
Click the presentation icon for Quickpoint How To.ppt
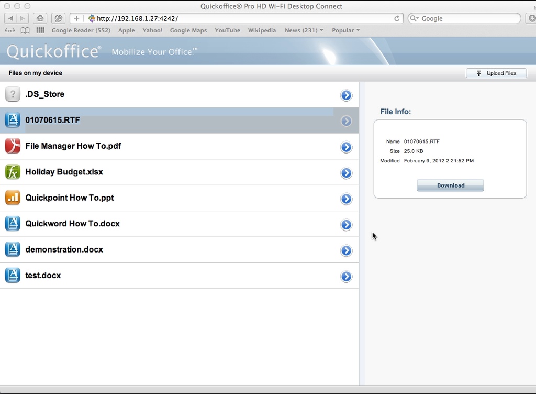13,198
